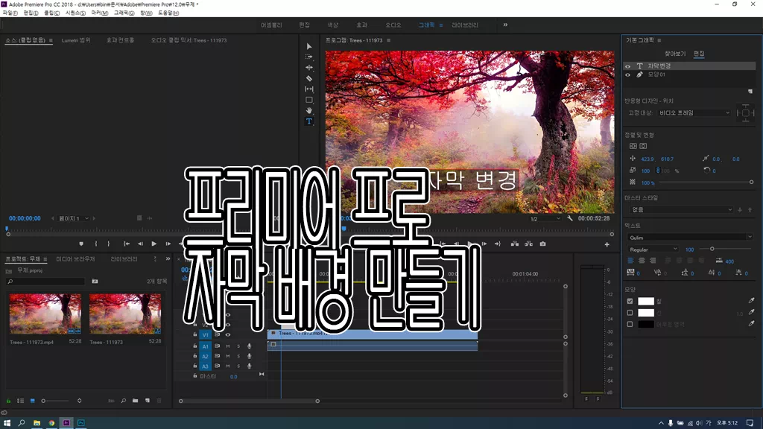Enable the 어두운 영역 shadow checkbox
Viewport: 763px width, 429px height.
(630, 324)
